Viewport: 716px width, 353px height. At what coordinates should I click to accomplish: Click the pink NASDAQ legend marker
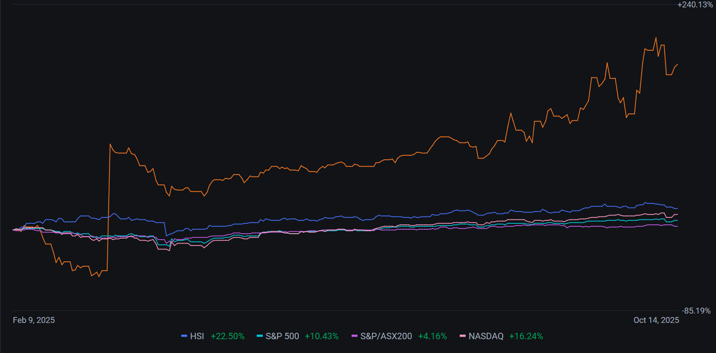point(463,336)
